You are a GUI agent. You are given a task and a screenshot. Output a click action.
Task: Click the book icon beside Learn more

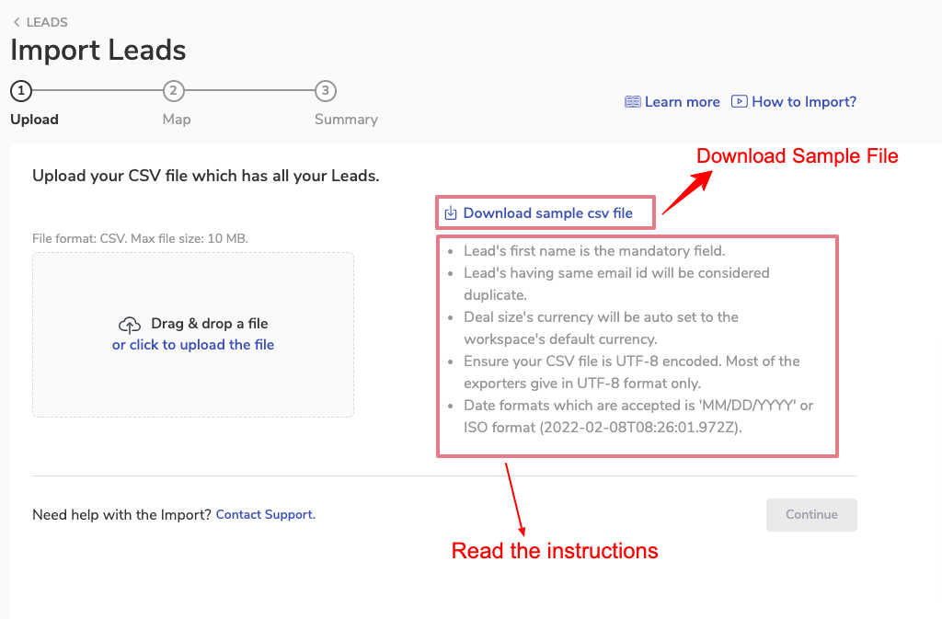pos(633,102)
